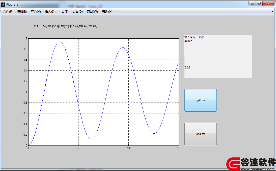The width and height of the screenshot is (276, 171).
Task: Open the 帮助(H) menu
Action: point(107,12)
